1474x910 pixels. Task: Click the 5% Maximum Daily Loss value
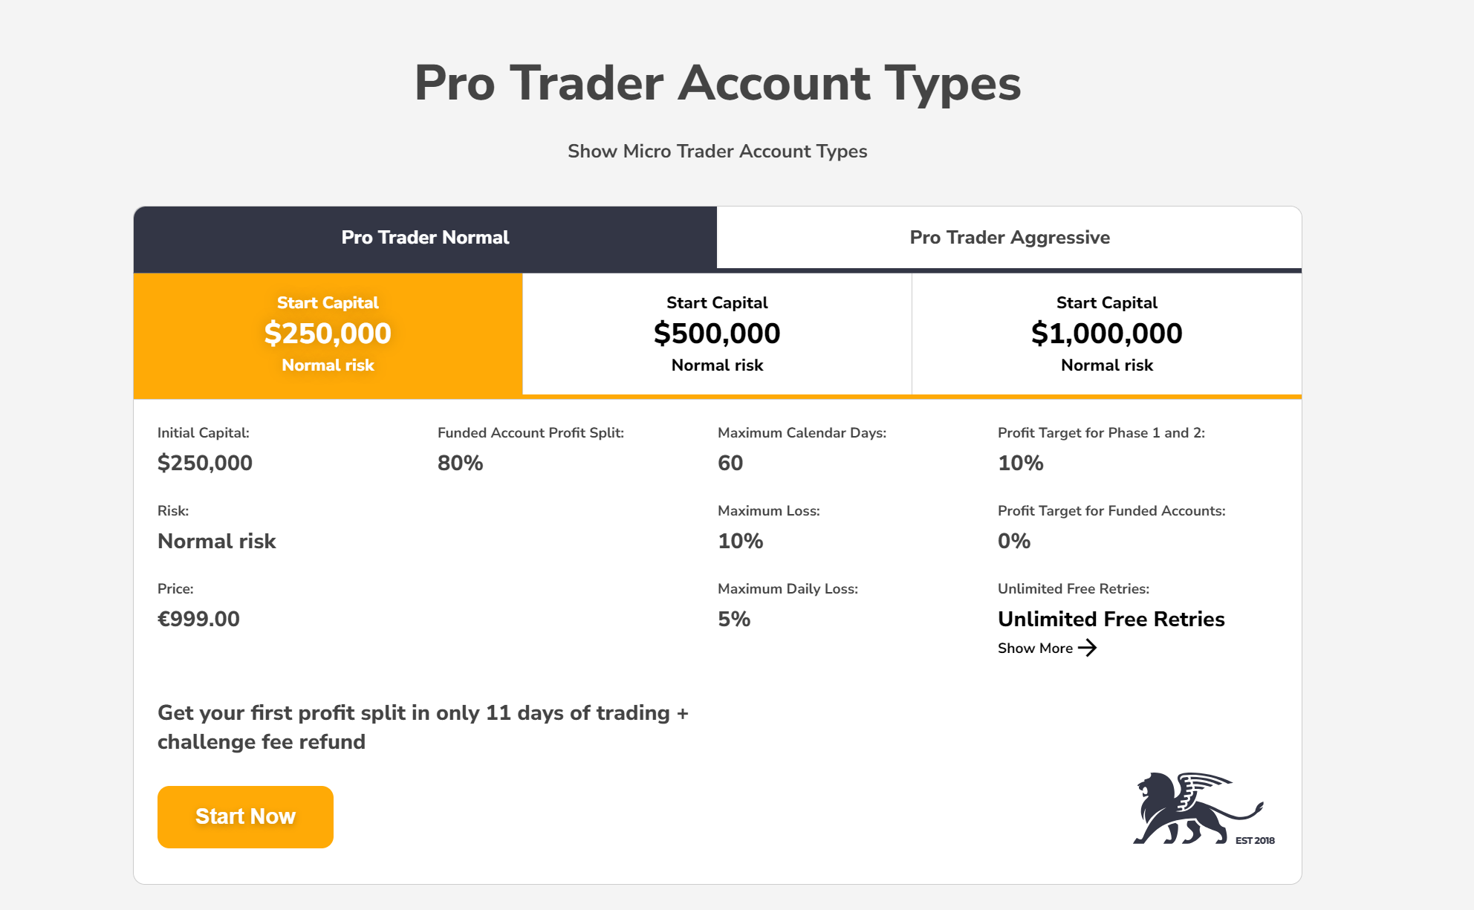(734, 619)
